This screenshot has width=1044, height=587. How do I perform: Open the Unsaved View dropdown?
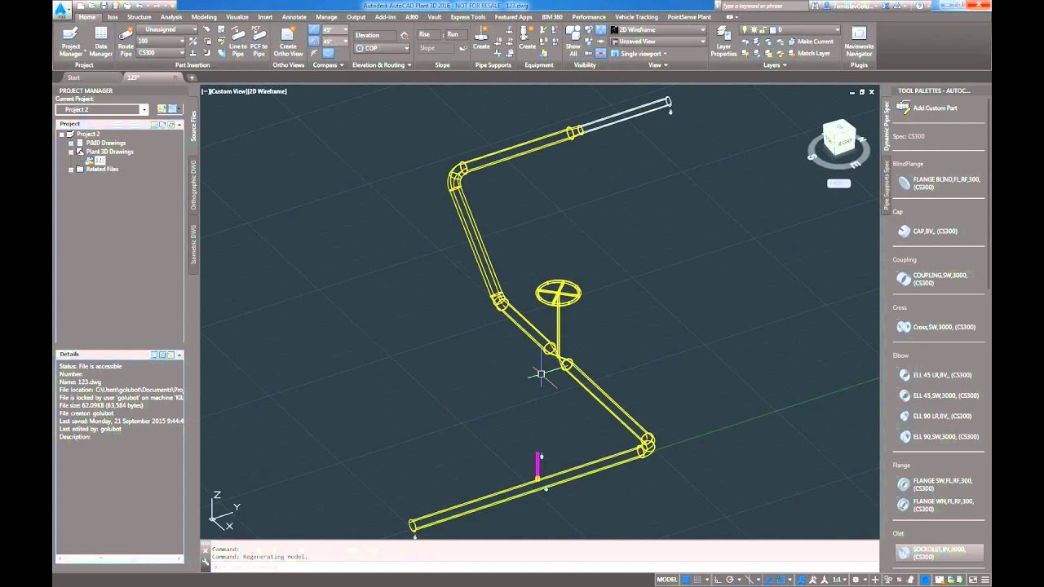point(658,41)
